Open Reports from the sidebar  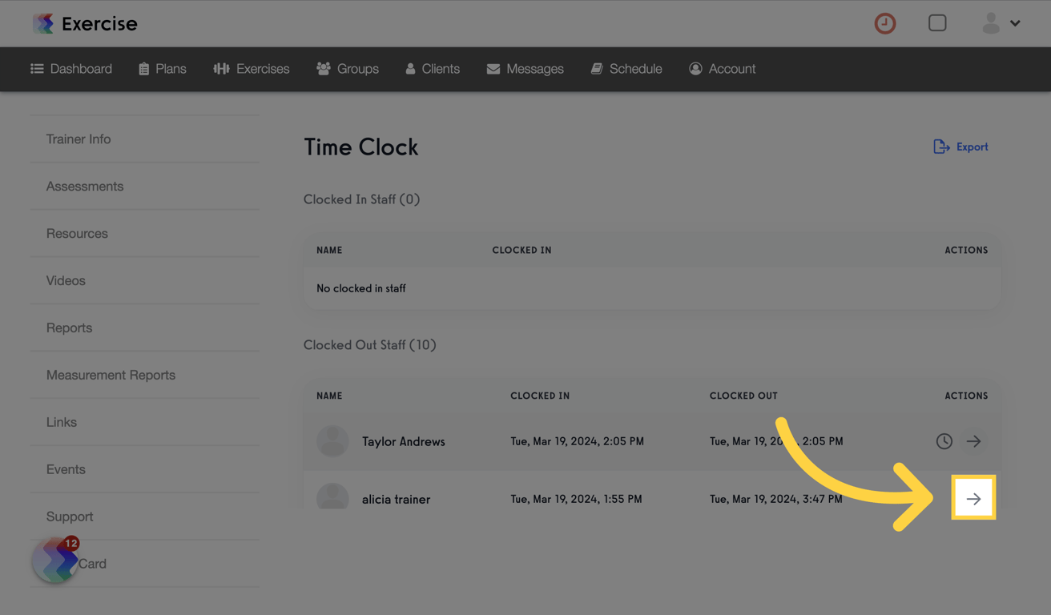click(x=69, y=328)
